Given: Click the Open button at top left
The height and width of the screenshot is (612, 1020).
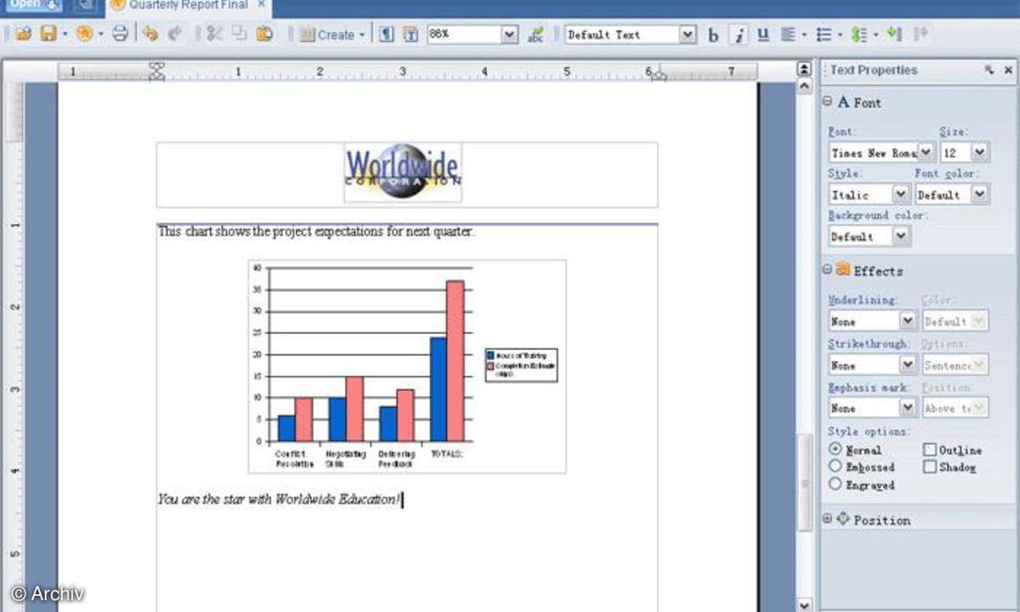Looking at the screenshot, I should pos(32,4).
